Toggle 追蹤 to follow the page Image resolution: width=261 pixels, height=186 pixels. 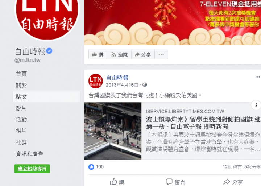click(x=119, y=54)
